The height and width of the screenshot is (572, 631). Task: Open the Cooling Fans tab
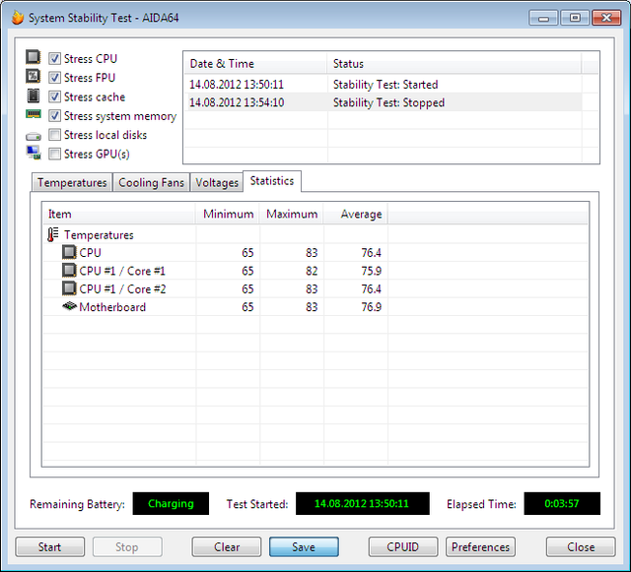click(151, 183)
